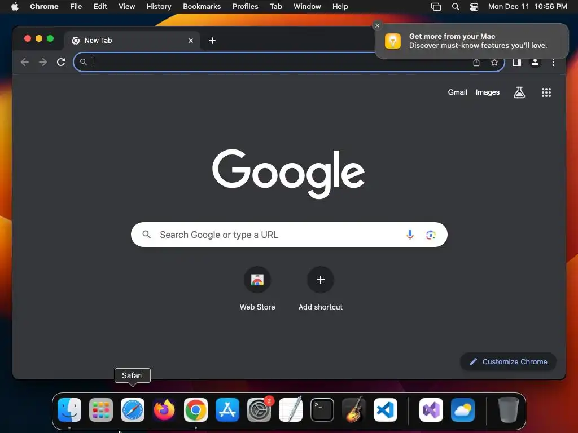Open the Tab menu
This screenshot has width=578, height=433.
[275, 7]
